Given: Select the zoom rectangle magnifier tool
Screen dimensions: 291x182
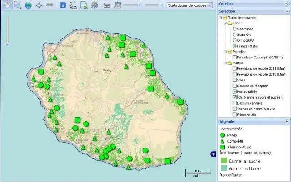Looking at the screenshot, I should click(x=18, y=5).
